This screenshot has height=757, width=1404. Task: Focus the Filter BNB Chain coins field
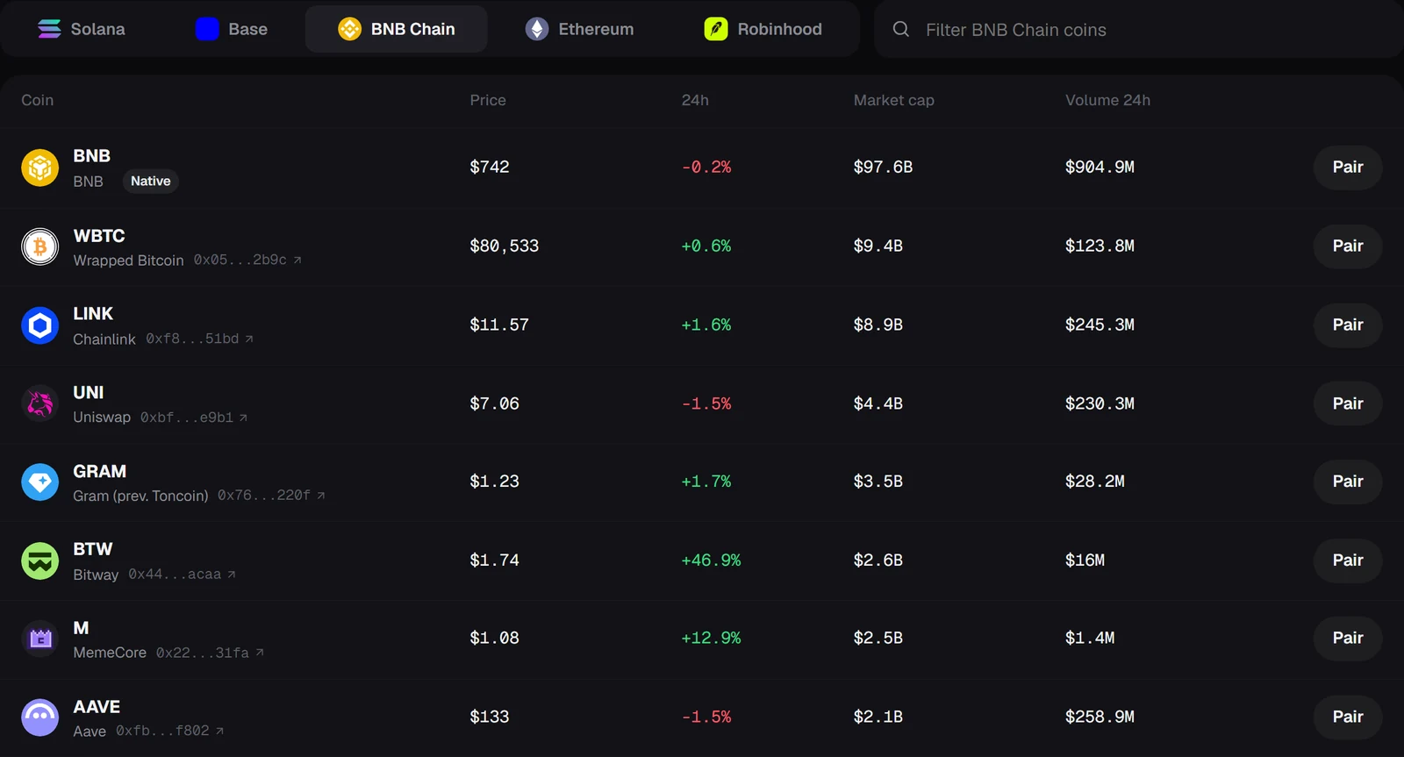[1138, 30]
